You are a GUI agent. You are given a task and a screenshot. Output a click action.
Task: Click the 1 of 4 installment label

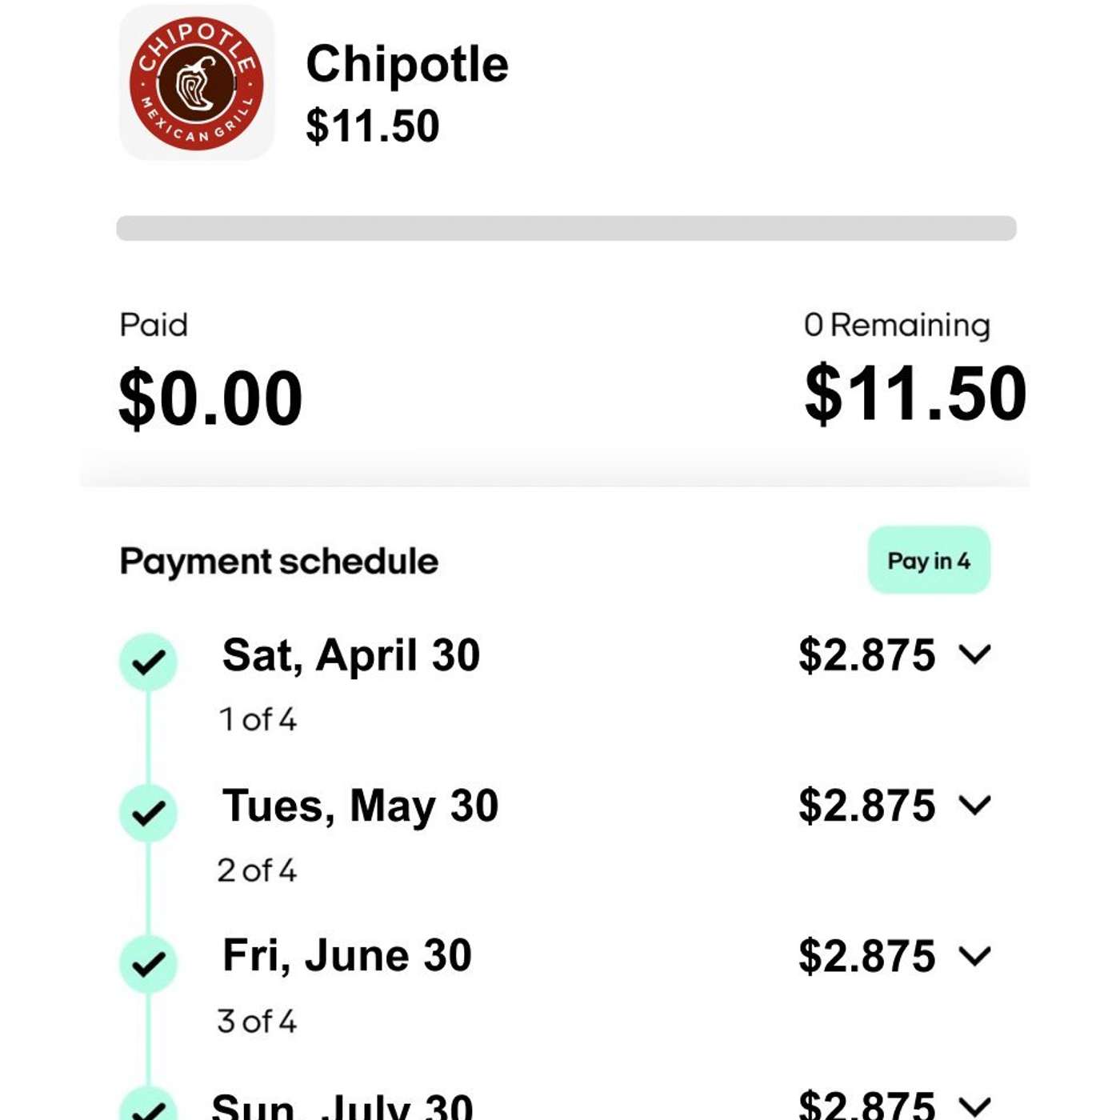(x=258, y=720)
